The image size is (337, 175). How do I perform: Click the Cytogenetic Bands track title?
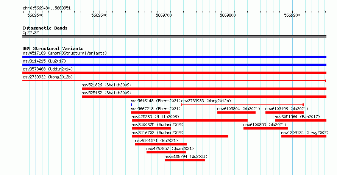[45, 28]
